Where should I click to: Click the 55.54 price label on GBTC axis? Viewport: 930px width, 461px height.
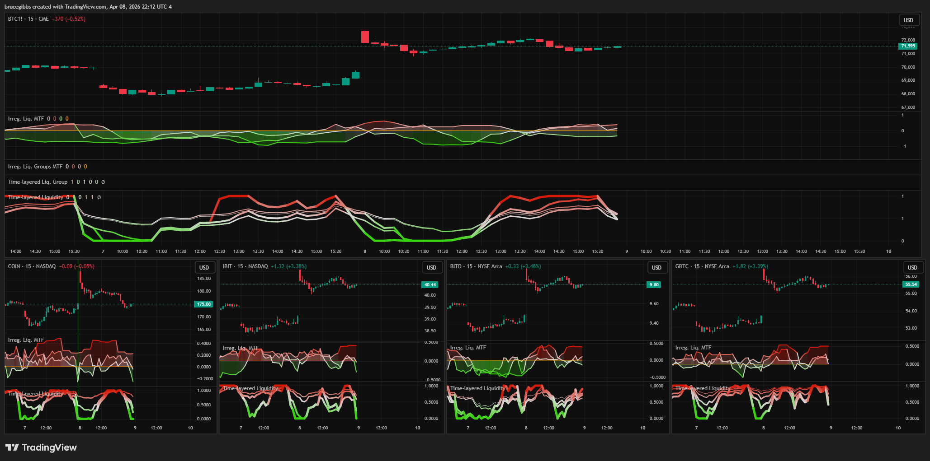pos(911,284)
